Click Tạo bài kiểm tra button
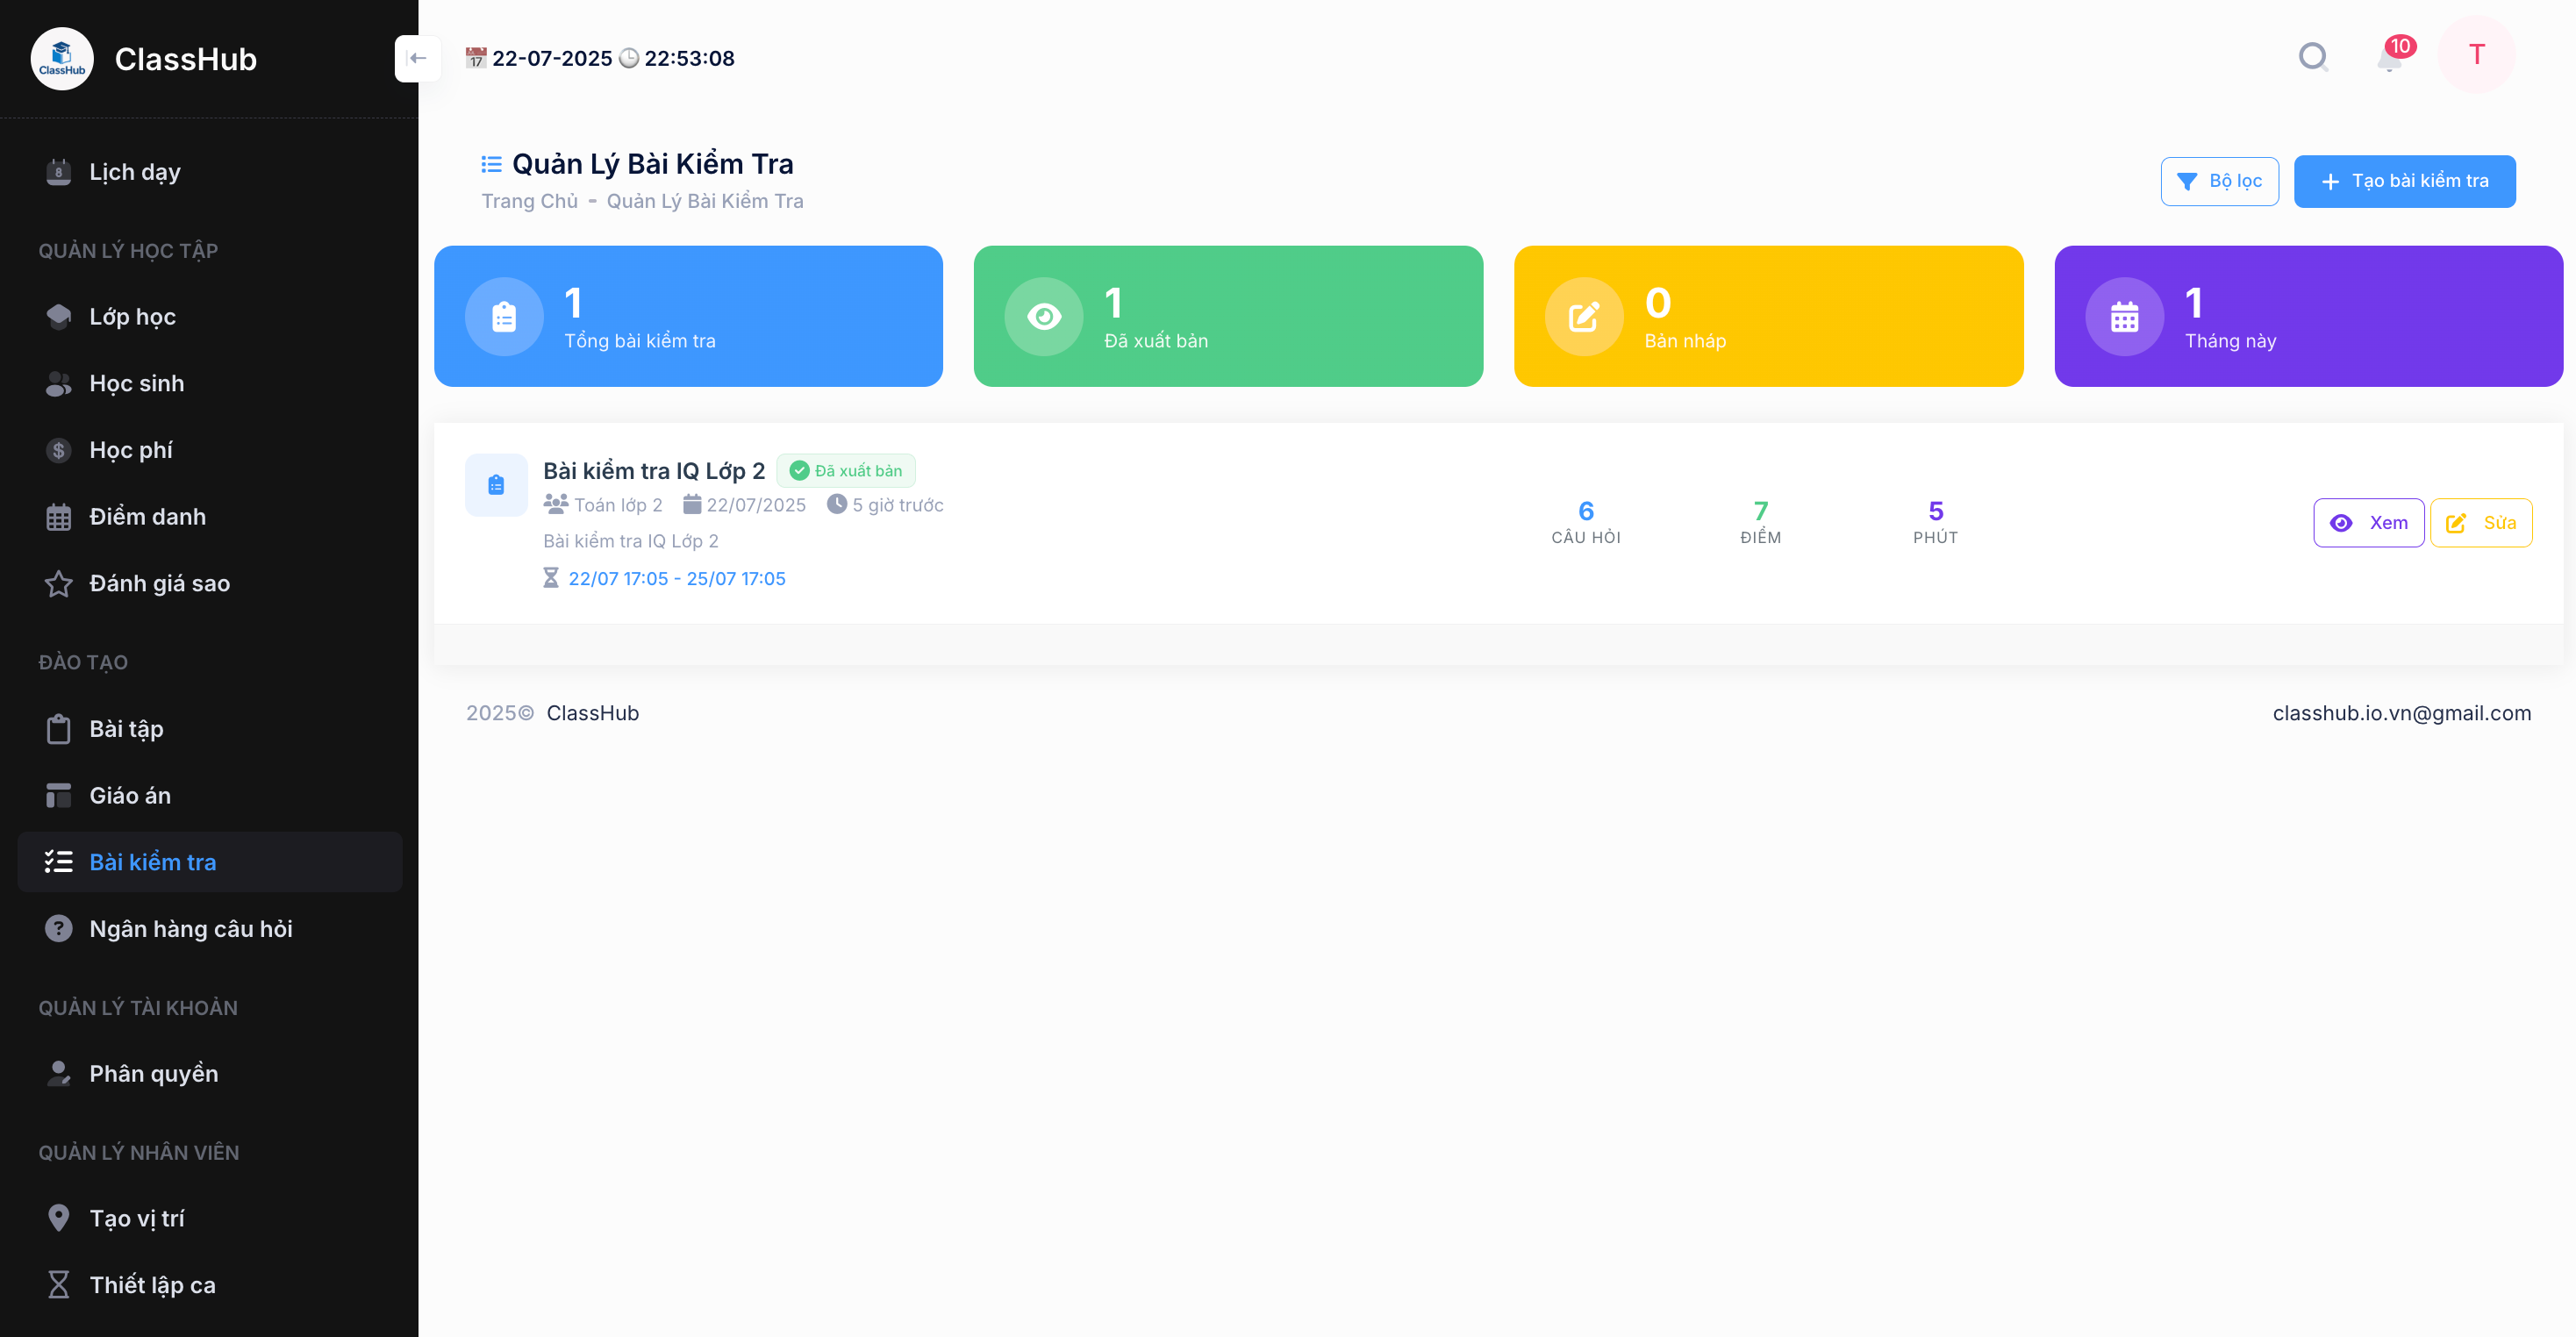Viewport: 2576px width, 1337px height. 2404,181
